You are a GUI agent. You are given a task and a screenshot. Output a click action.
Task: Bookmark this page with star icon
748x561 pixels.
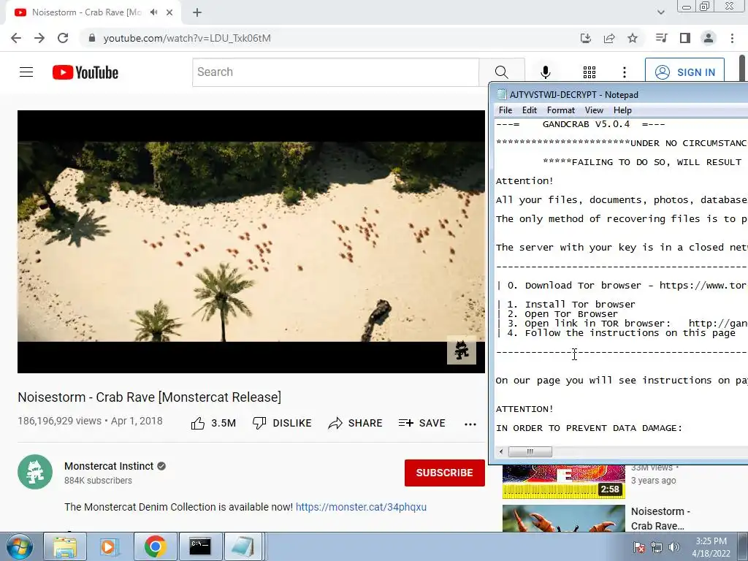click(x=633, y=38)
